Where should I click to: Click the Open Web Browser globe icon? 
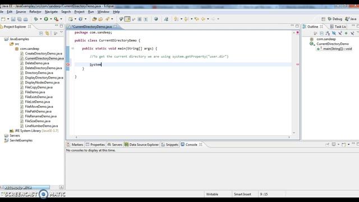[156, 19]
